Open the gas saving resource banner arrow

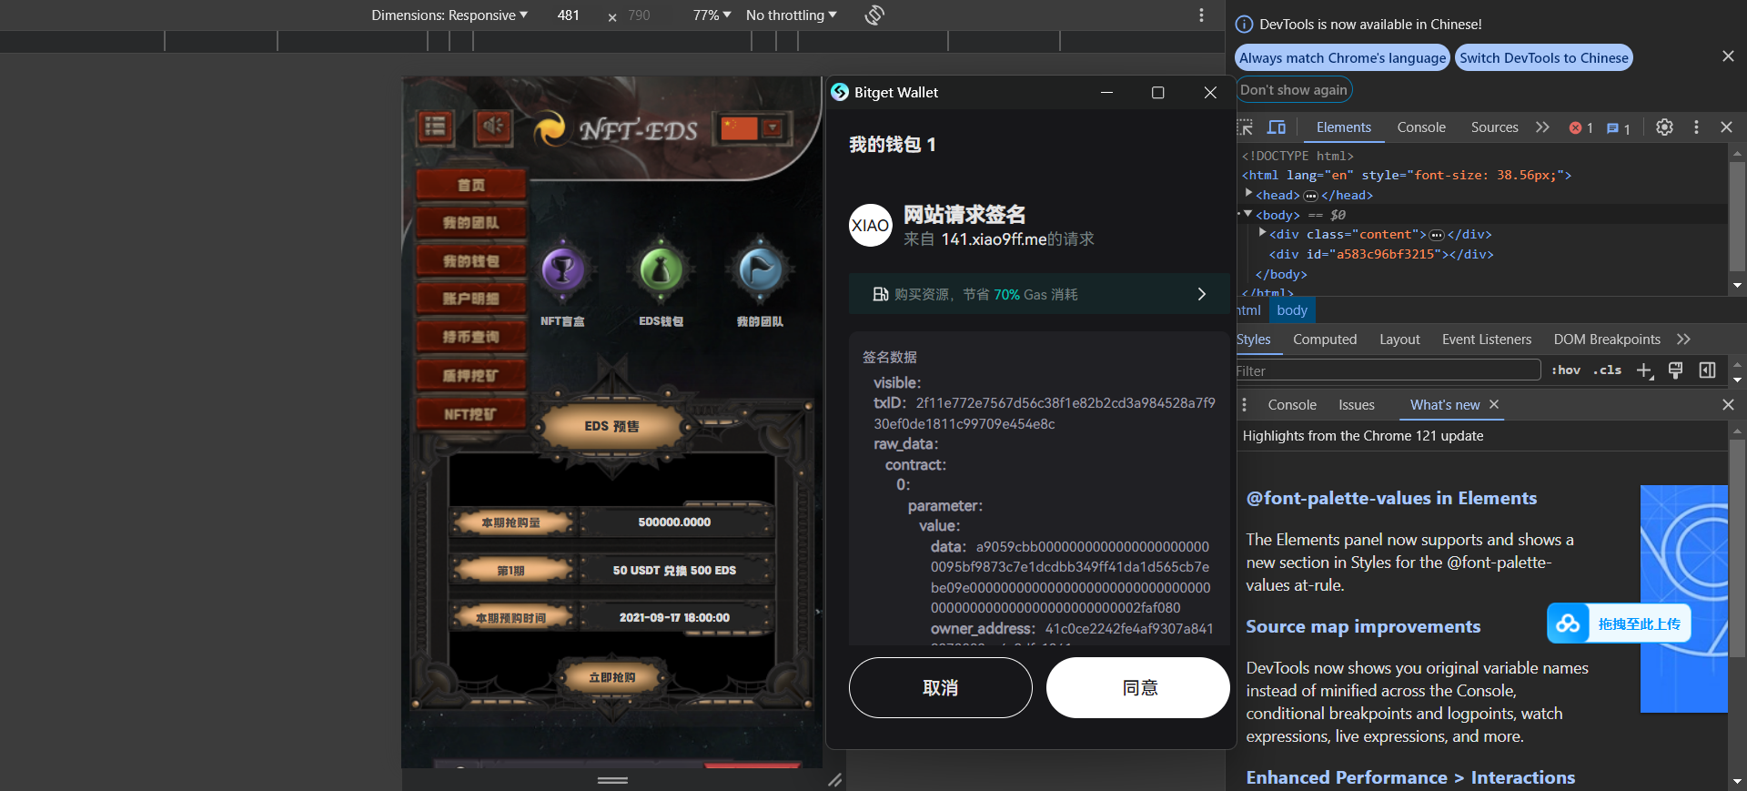(x=1201, y=294)
